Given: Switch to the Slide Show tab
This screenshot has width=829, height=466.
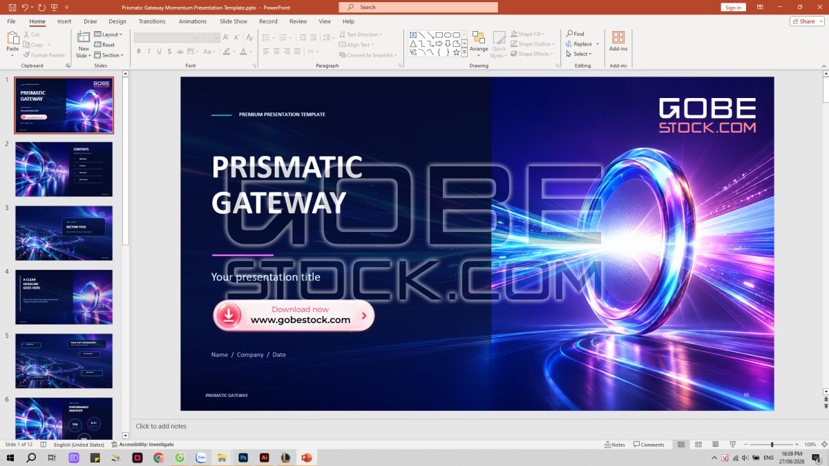Looking at the screenshot, I should click(x=234, y=21).
